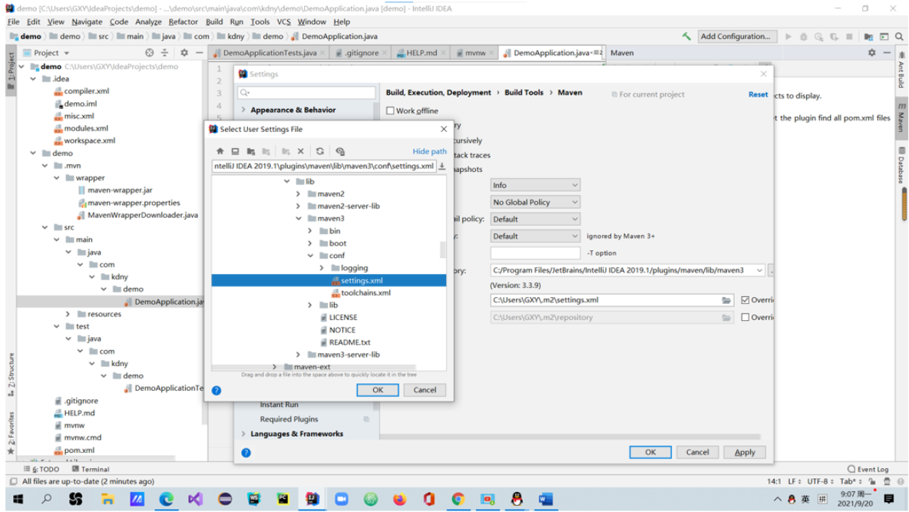Open help for Select User Settings File

click(217, 390)
